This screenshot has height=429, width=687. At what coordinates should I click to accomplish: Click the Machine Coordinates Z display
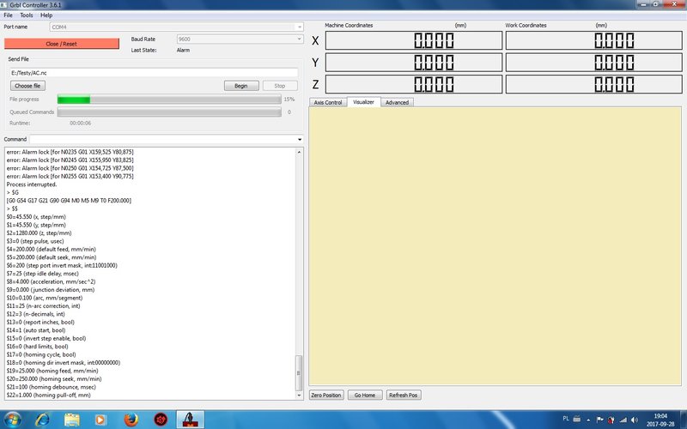click(414, 84)
